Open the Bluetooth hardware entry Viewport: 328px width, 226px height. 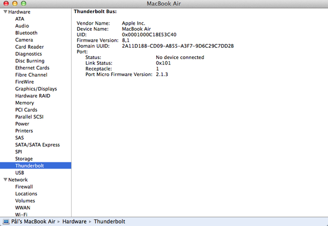tap(26, 33)
